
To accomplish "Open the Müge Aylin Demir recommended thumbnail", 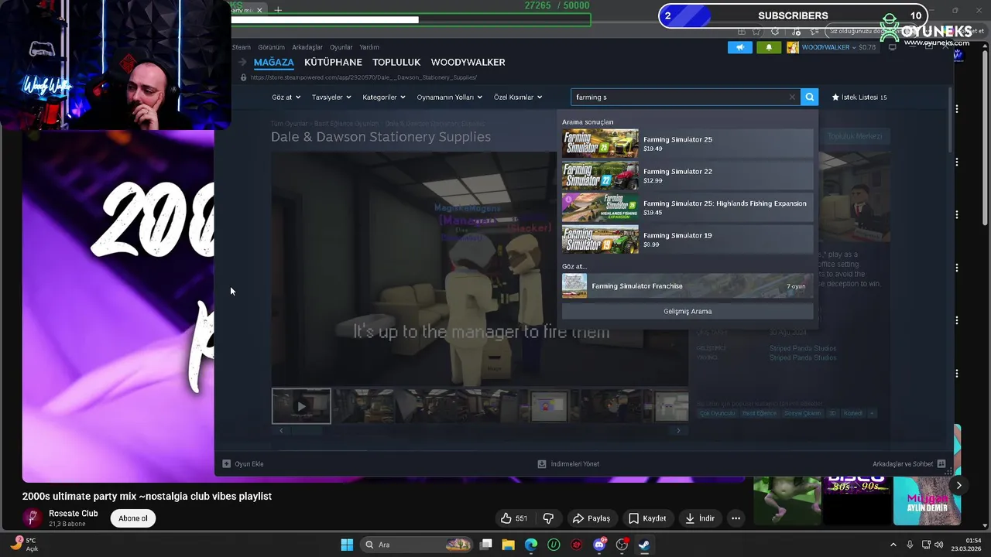I will [927, 501].
